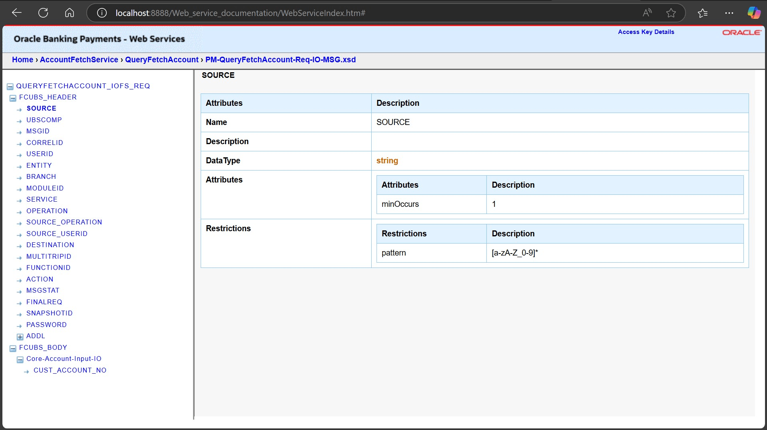Open browser Settings and more menu
The width and height of the screenshot is (767, 430).
pos(729,13)
